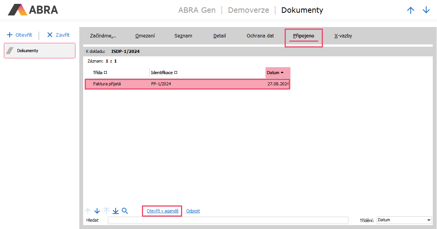Select Dokumenty in the left sidebar
The width and height of the screenshot is (437, 229).
39,51
